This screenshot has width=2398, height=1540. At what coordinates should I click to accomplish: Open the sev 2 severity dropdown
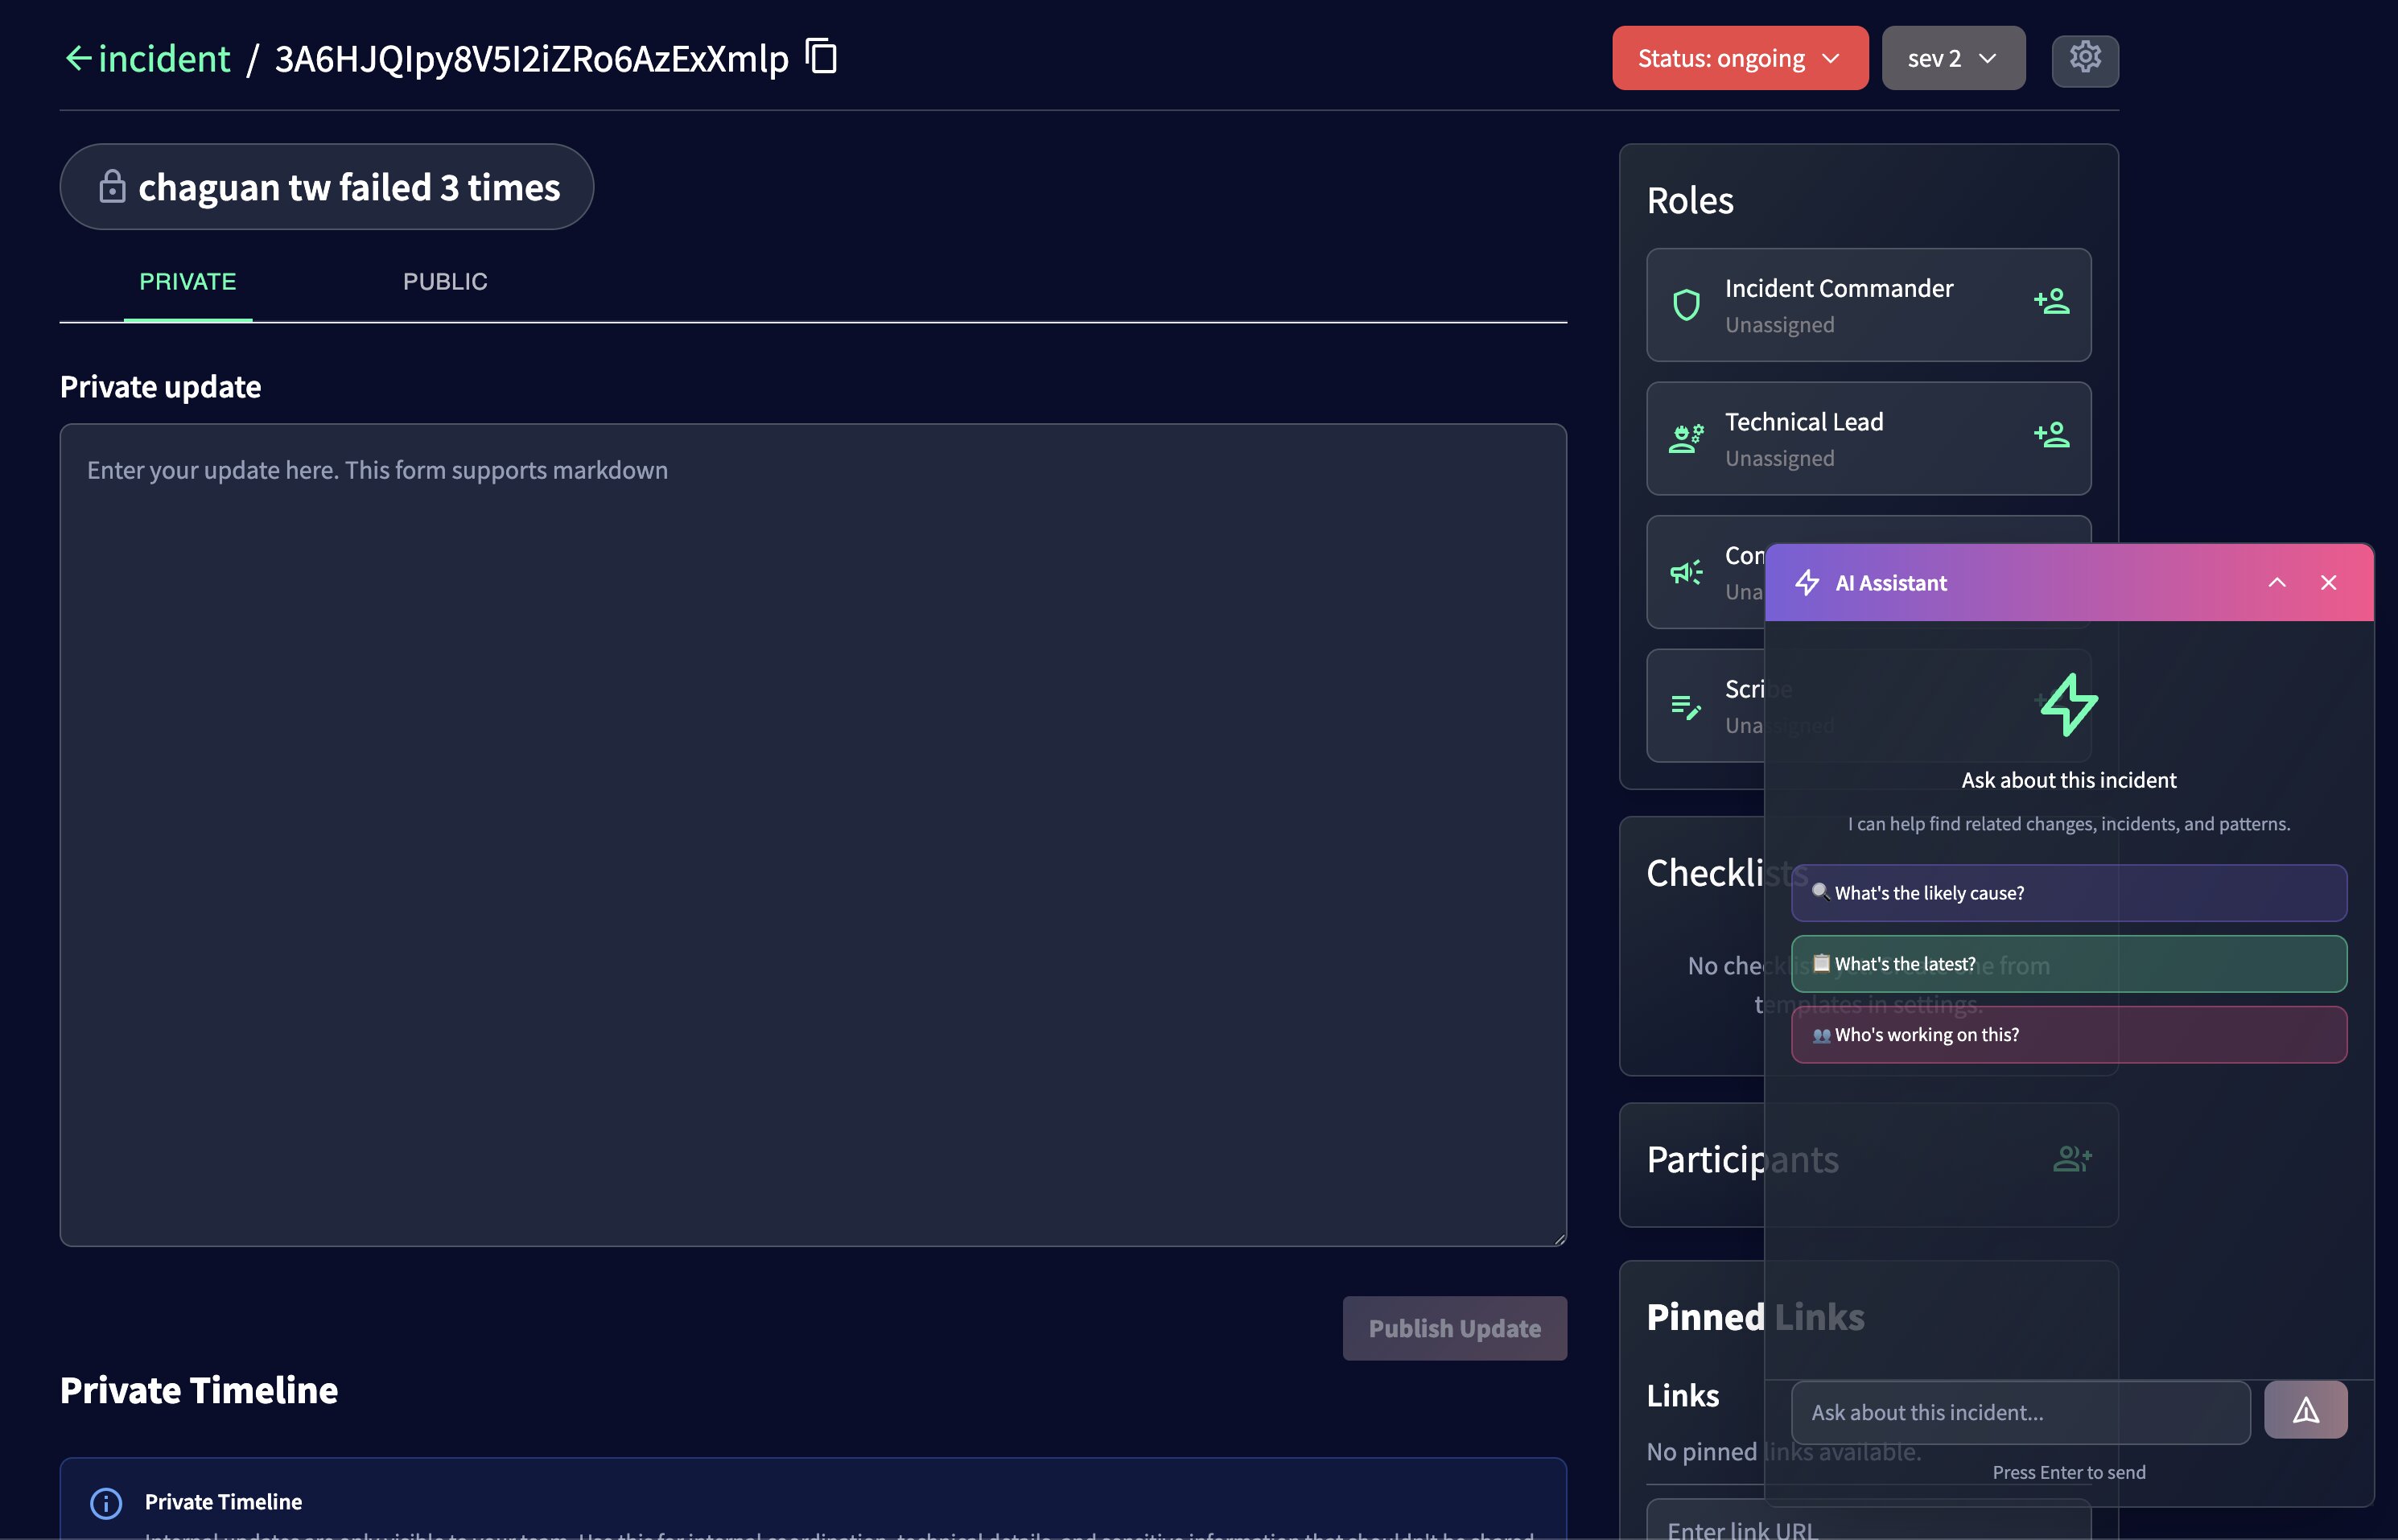(1951, 58)
